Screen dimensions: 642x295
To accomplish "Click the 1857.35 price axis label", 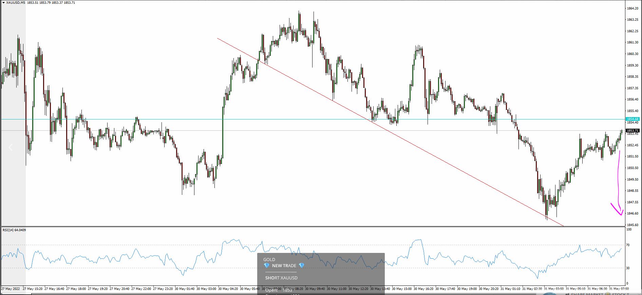I will pyautogui.click(x=633, y=88).
